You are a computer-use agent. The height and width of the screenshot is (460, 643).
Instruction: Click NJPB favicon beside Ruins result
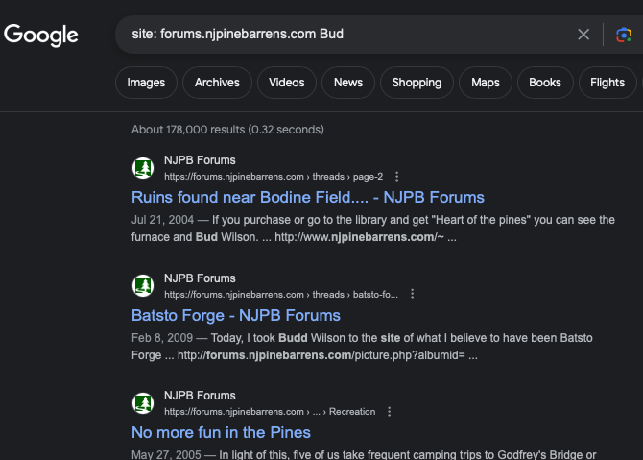(143, 168)
